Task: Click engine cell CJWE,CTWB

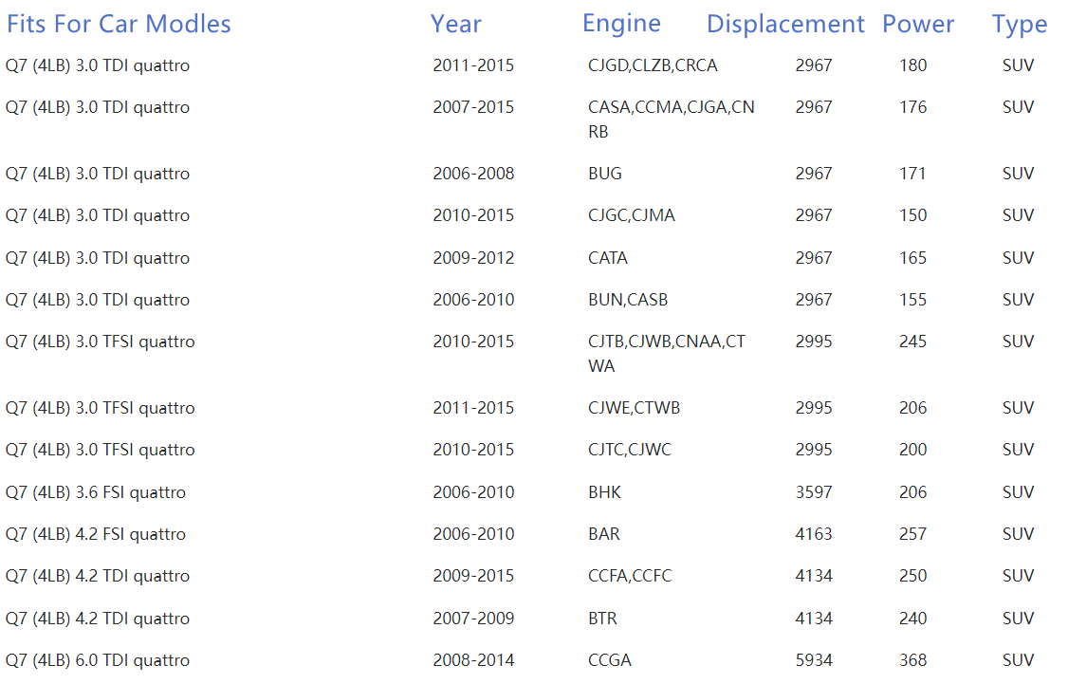Action: [635, 408]
